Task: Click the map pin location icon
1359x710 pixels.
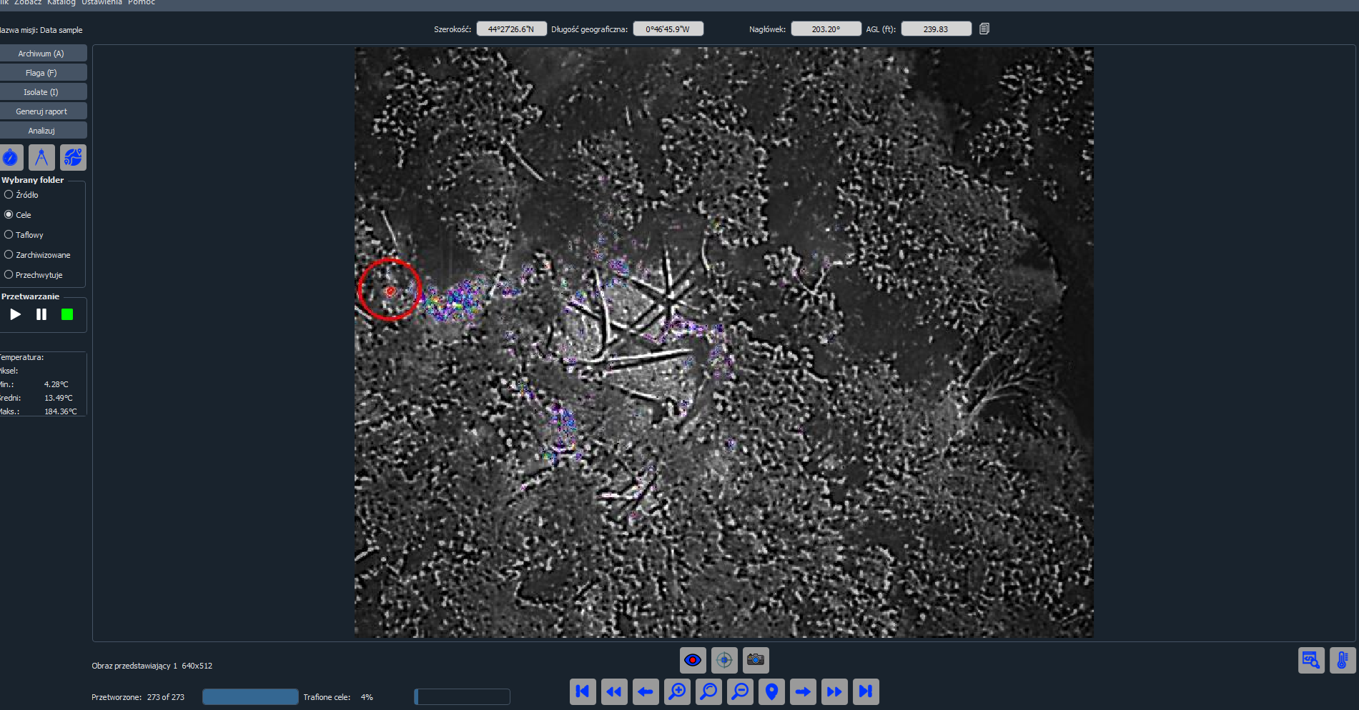Action: point(771,691)
